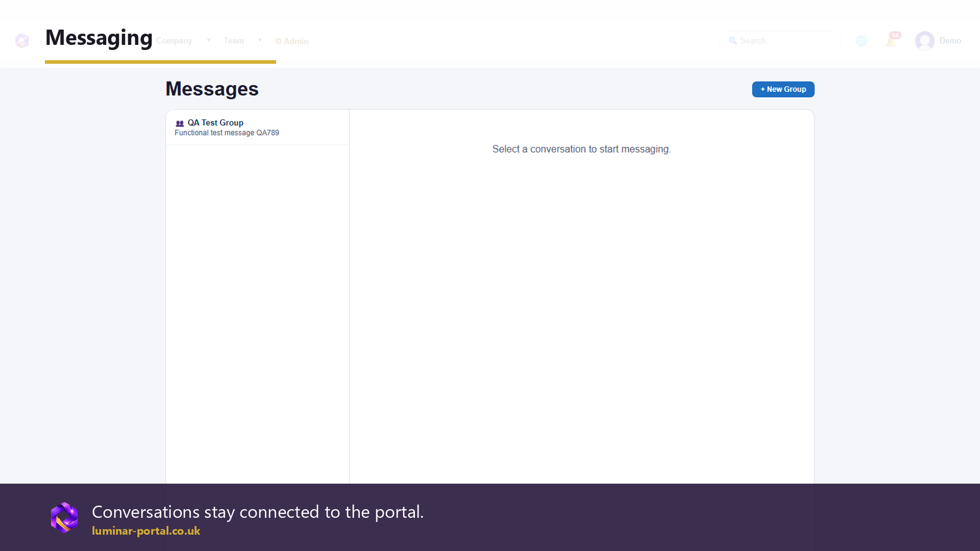
Task: Open the Team menu
Action: point(234,41)
